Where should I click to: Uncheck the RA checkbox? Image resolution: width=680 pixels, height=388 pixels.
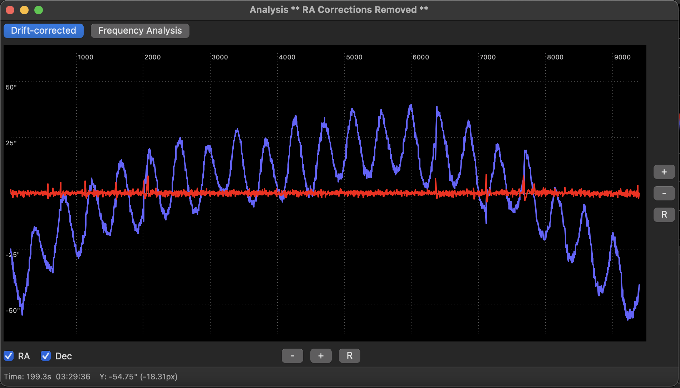(9, 356)
